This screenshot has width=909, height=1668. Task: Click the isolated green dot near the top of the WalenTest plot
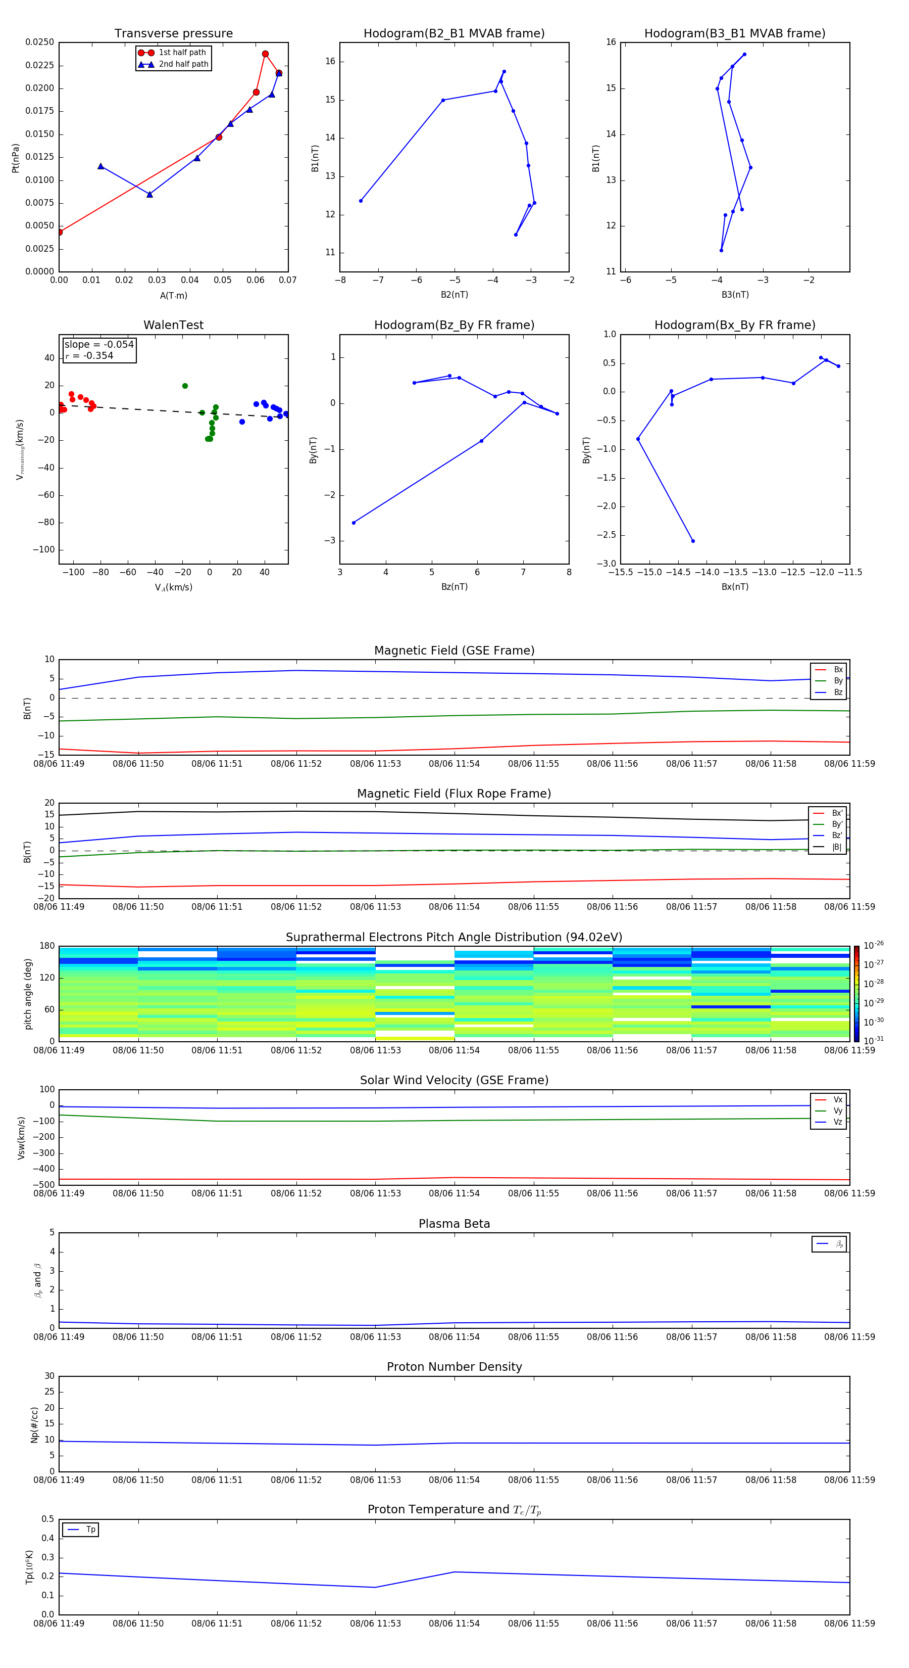click(x=185, y=386)
